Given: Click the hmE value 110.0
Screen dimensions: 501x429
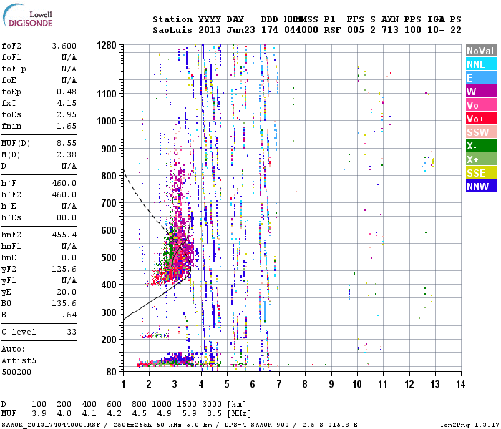Looking at the screenshot, I should click(x=64, y=257).
